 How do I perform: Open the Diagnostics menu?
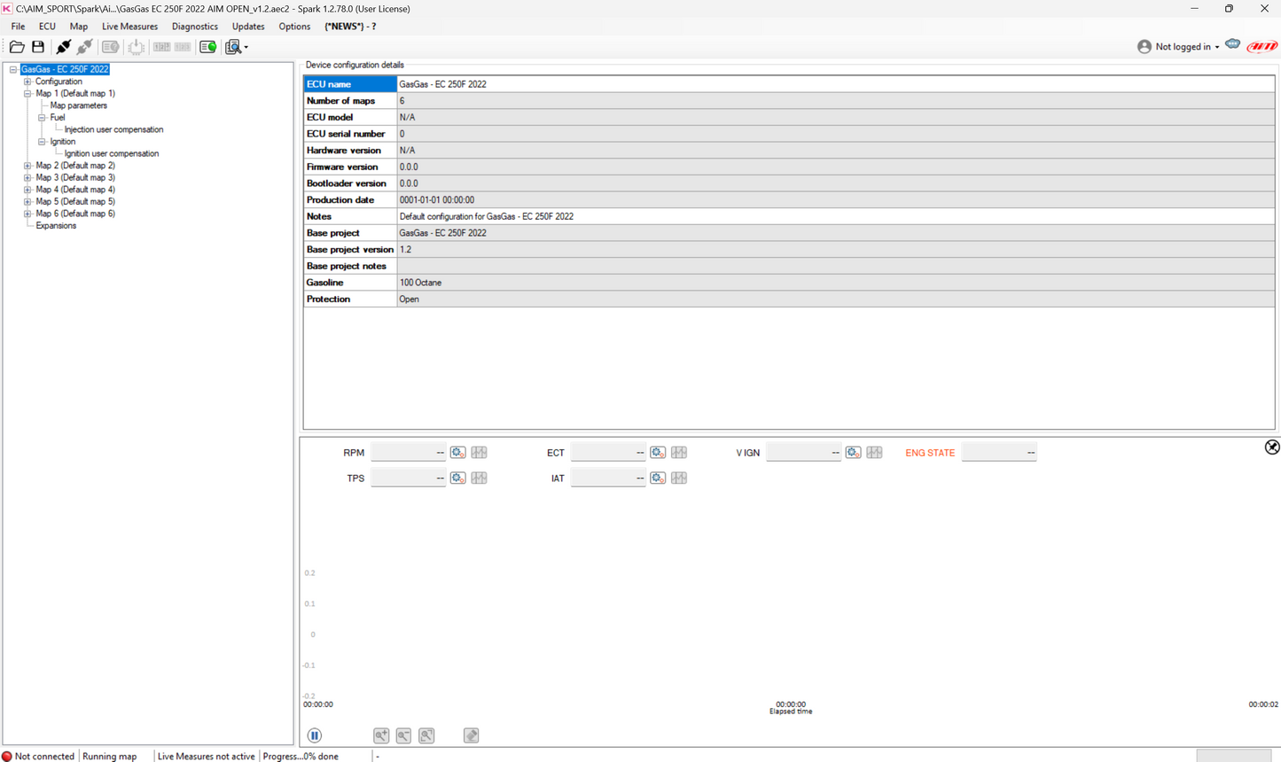click(194, 27)
